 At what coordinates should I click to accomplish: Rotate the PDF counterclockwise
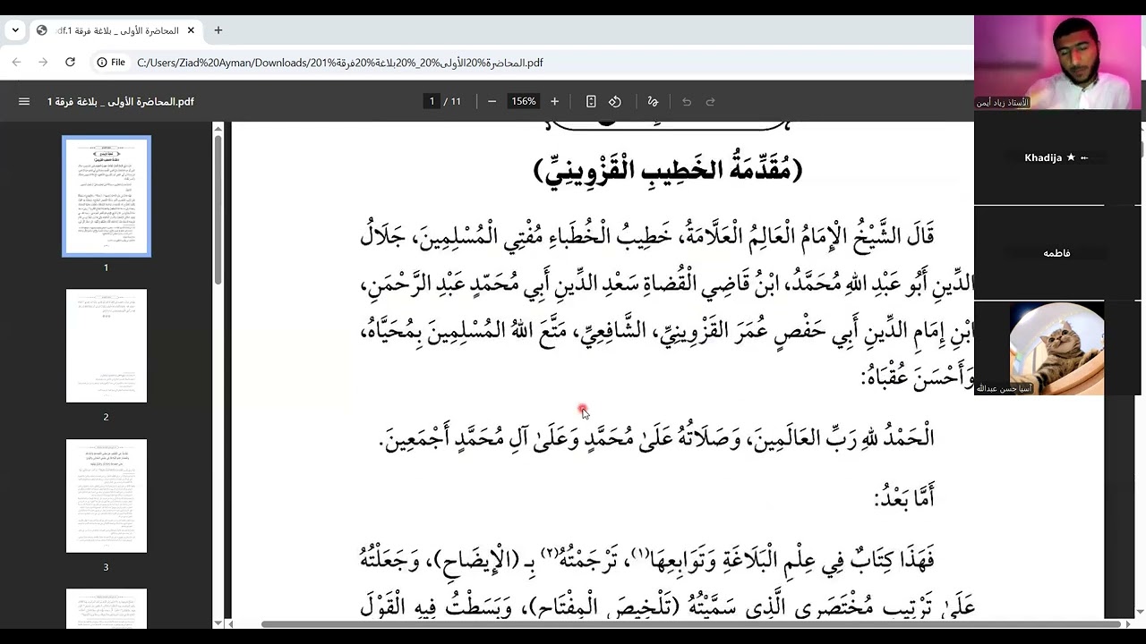(x=615, y=102)
